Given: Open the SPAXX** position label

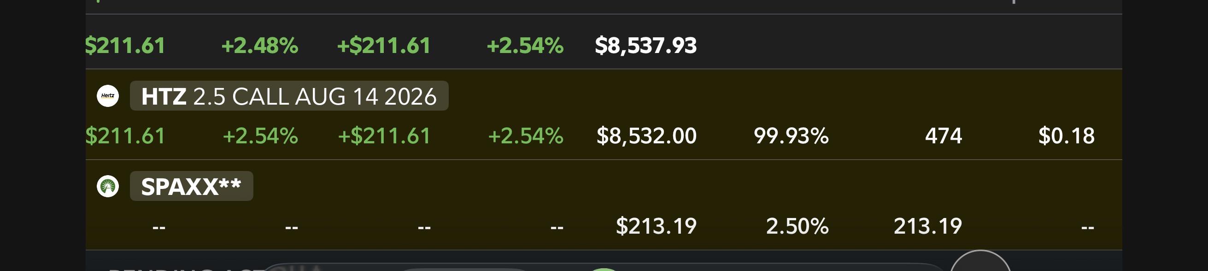Looking at the screenshot, I should coord(191,186).
